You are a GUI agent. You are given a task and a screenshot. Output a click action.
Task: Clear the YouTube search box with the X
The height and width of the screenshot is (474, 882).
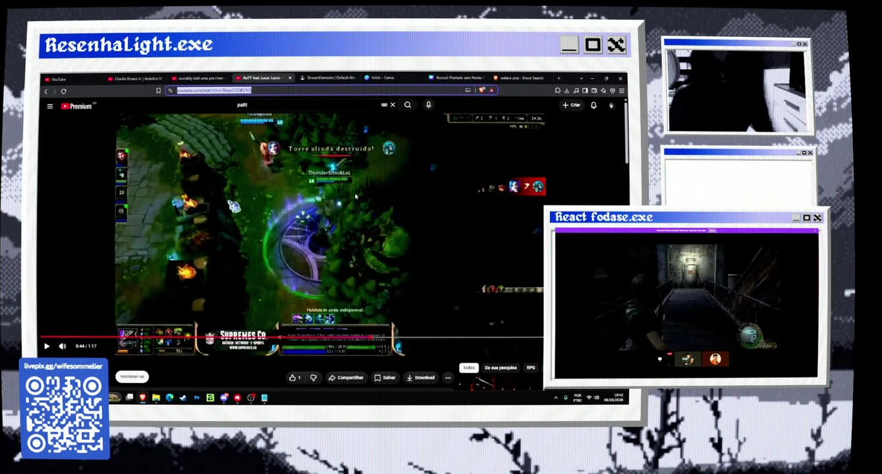pyautogui.click(x=393, y=105)
